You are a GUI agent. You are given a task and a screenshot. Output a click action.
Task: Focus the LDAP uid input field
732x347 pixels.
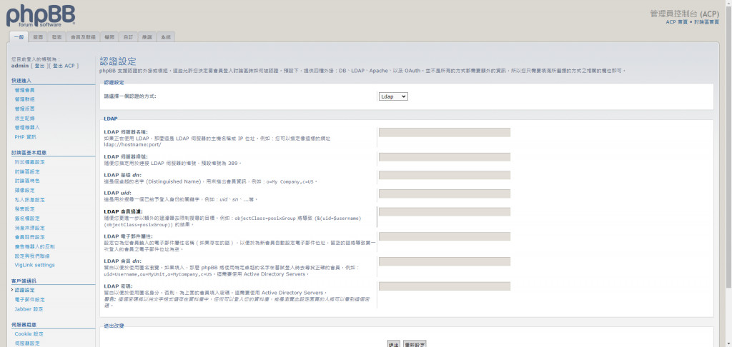click(x=445, y=193)
